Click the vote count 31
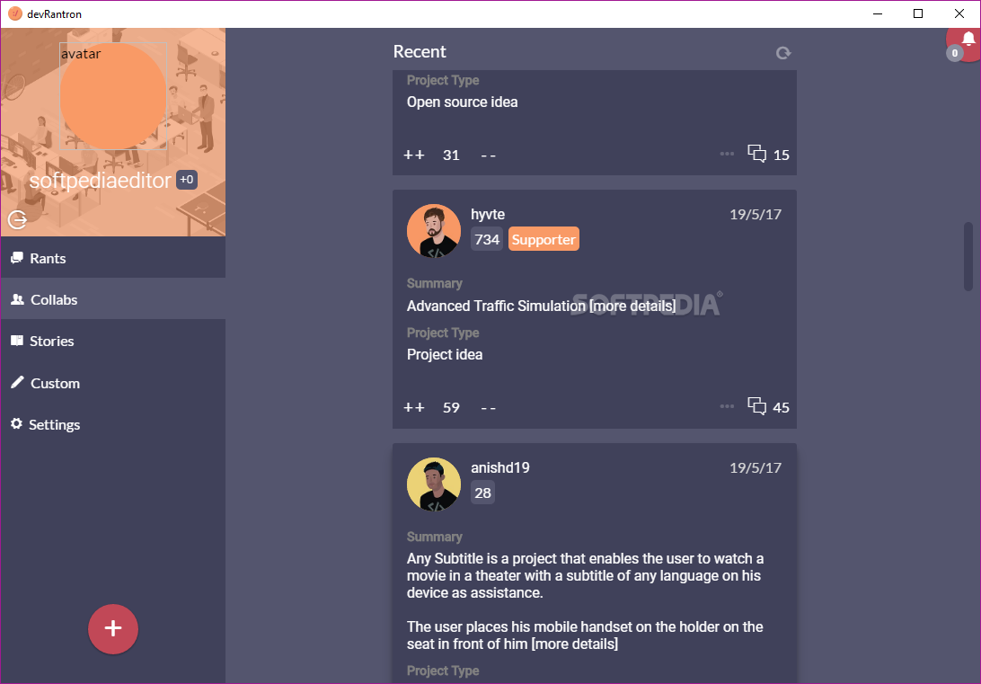Screen dimensions: 981x684 451,155
